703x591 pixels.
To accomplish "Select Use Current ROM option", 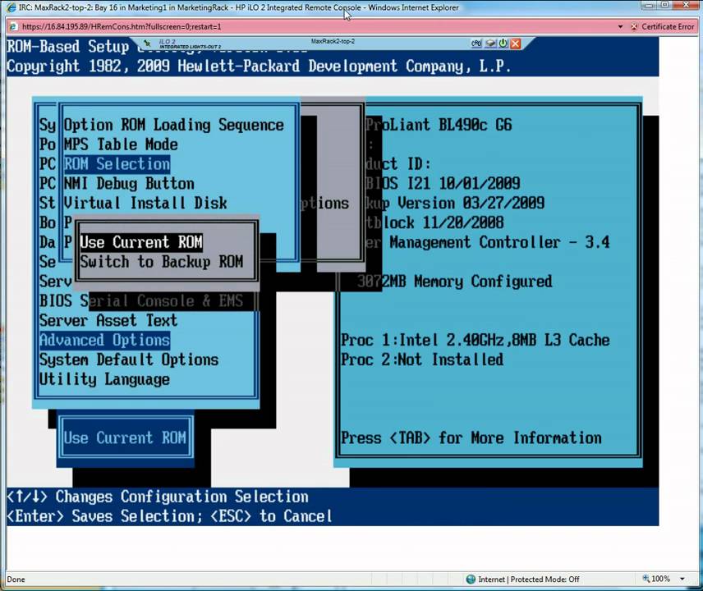I will pos(141,242).
